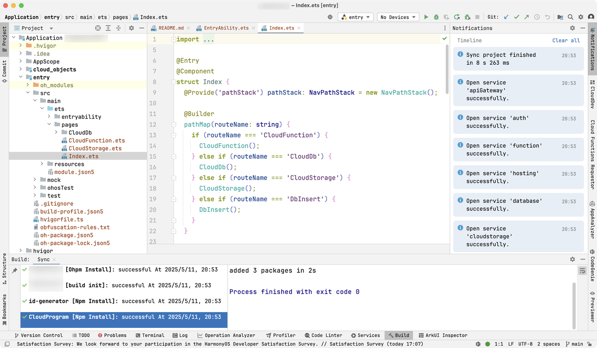Commit changes using the Git checkmark icon
The width and height of the screenshot is (597, 348).
point(517,17)
